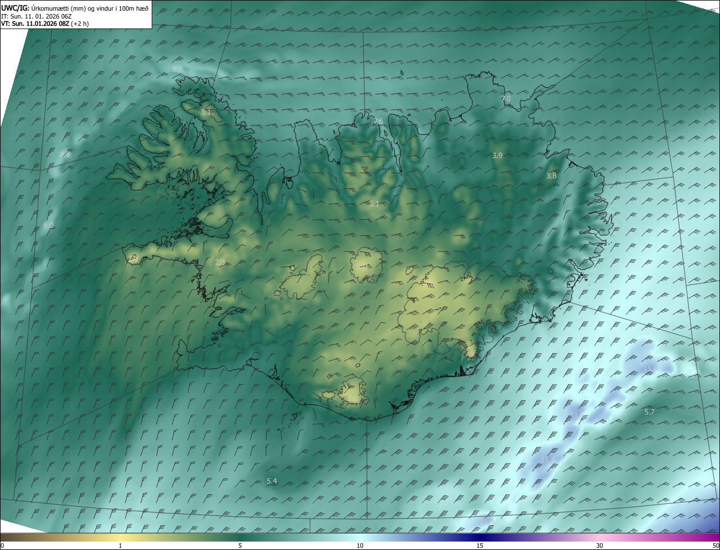This screenshot has width=720, height=550.
Task: Click the colorbar tick label 5
Action: click(x=240, y=546)
